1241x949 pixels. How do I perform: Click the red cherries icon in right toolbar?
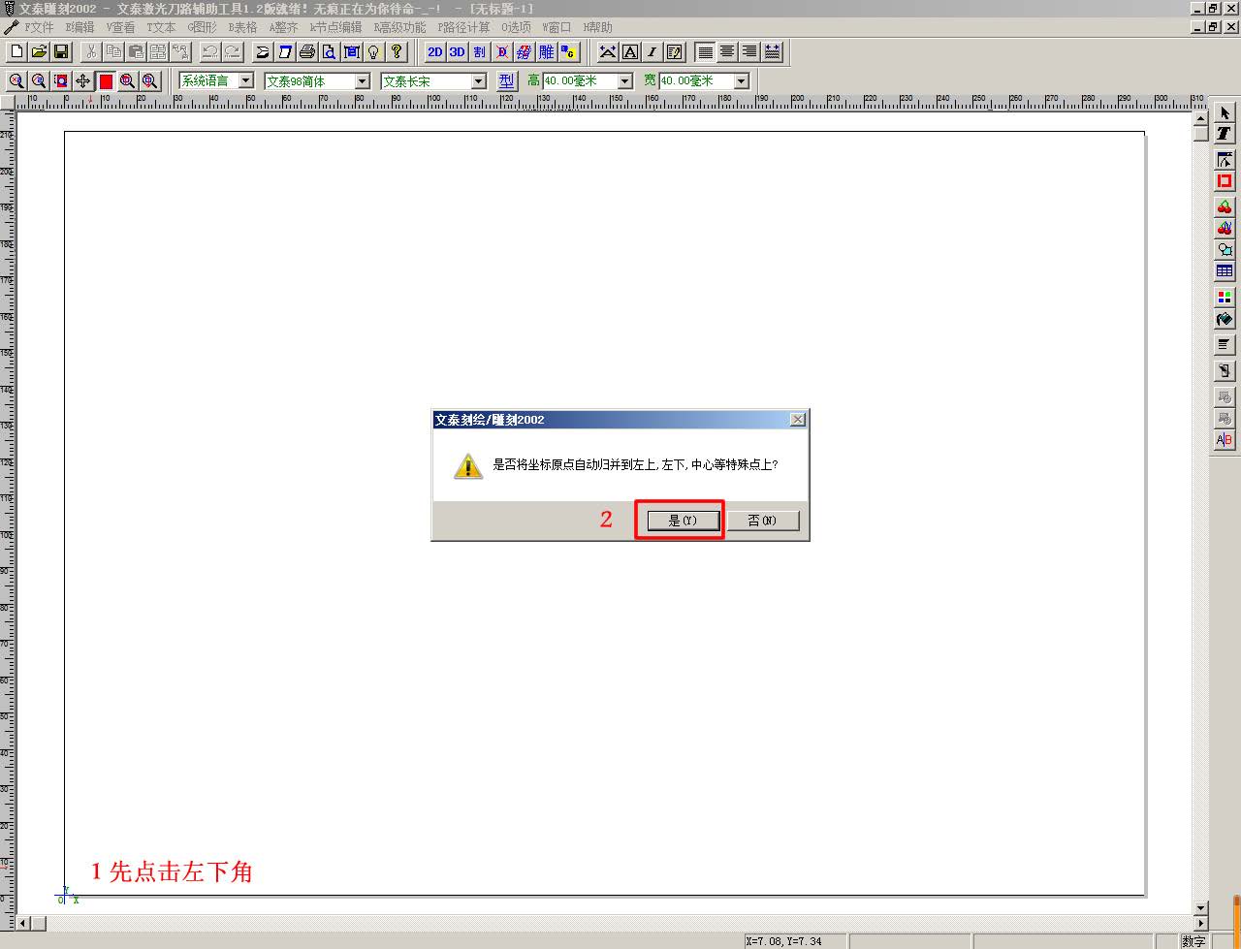coord(1225,206)
